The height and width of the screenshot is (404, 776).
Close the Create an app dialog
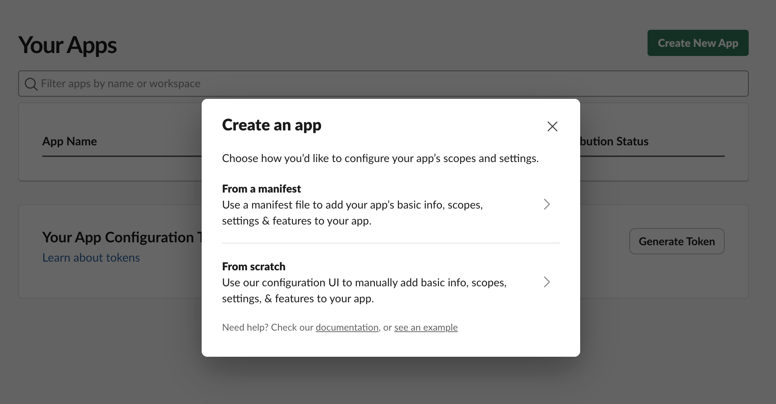click(x=552, y=126)
